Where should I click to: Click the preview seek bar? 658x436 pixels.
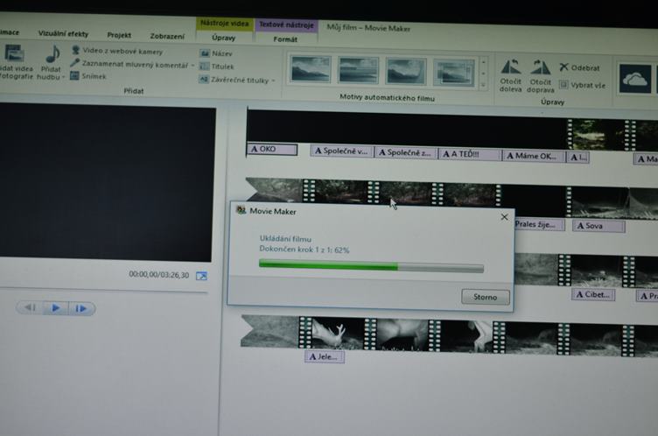click(103, 291)
